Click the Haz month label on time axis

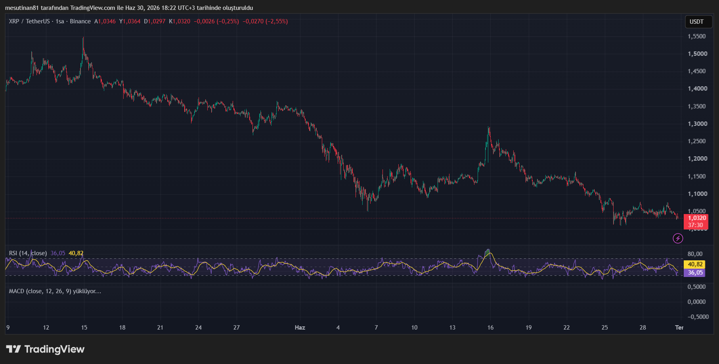click(300, 328)
